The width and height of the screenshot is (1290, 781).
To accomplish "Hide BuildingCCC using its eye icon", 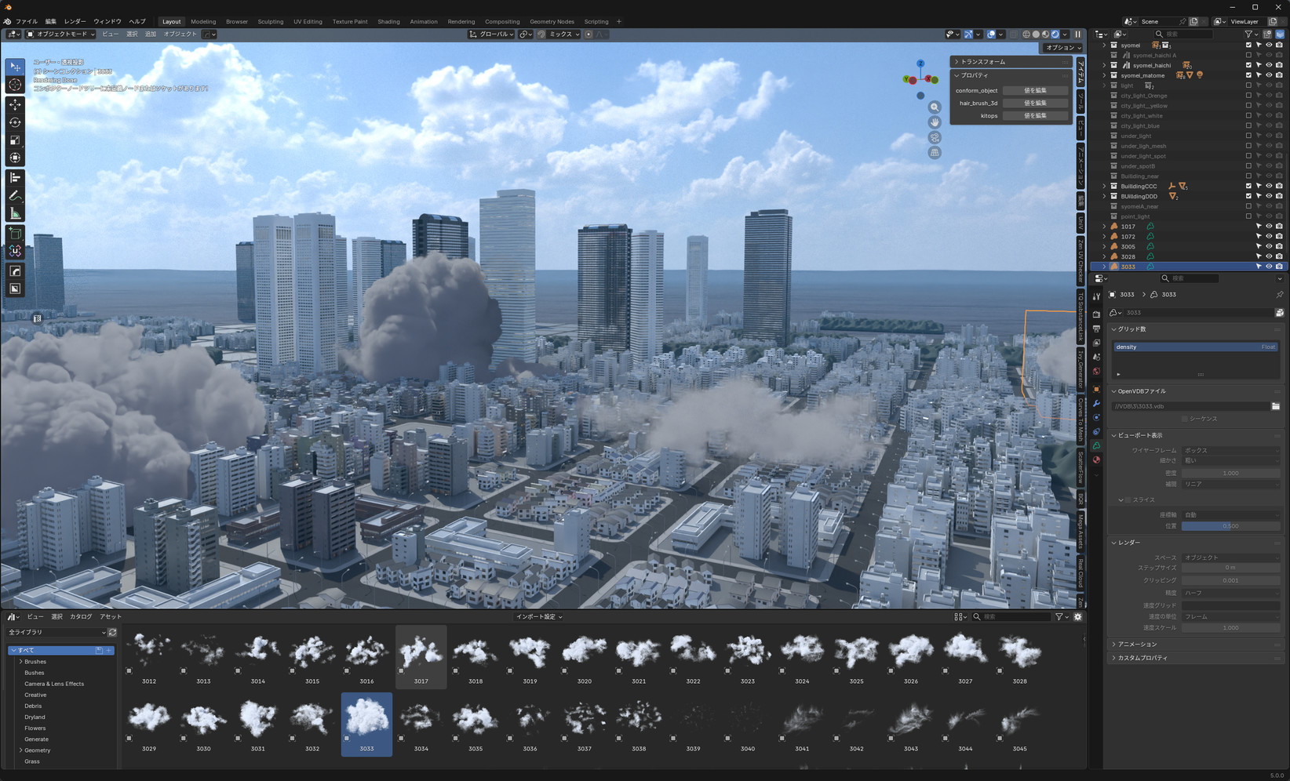I will tap(1269, 187).
